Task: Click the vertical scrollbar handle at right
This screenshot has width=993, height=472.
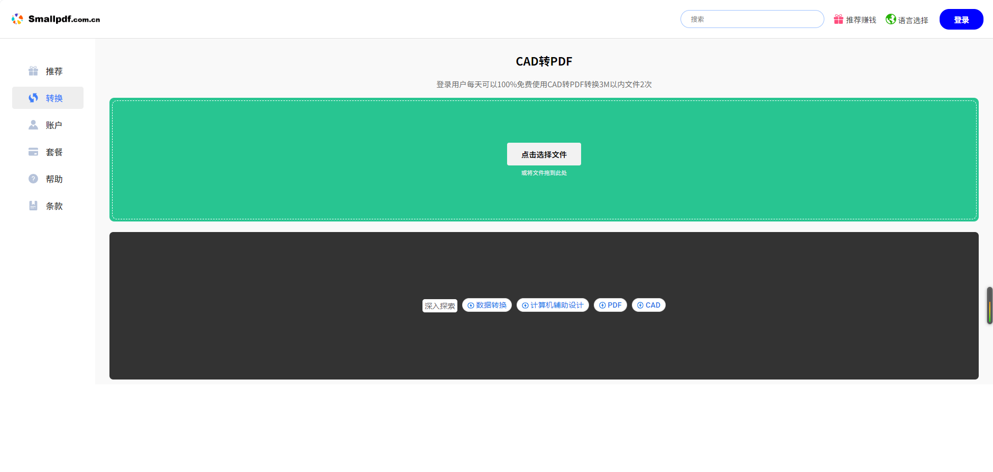Action: click(989, 306)
